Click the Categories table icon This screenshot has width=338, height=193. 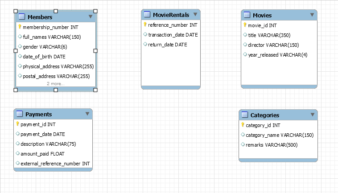tap(245, 115)
